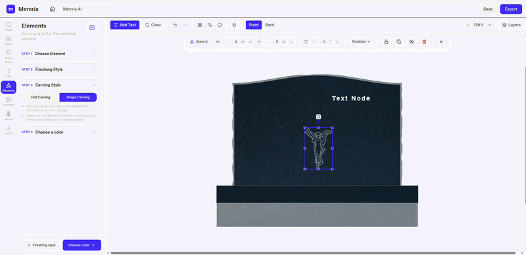Select the Text Node on the headstone
Screen dimensions: 526x255
pos(351,98)
